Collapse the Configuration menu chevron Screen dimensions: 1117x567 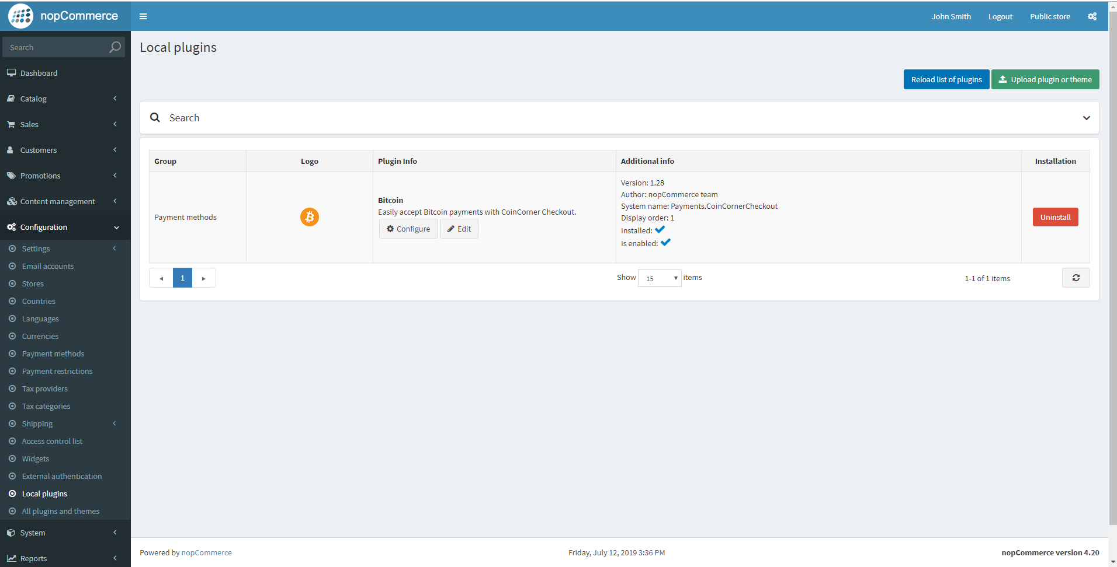116,228
